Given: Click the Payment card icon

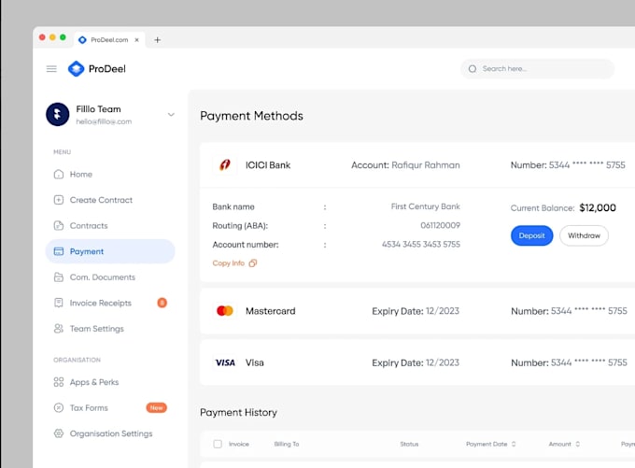Looking at the screenshot, I should [x=59, y=251].
